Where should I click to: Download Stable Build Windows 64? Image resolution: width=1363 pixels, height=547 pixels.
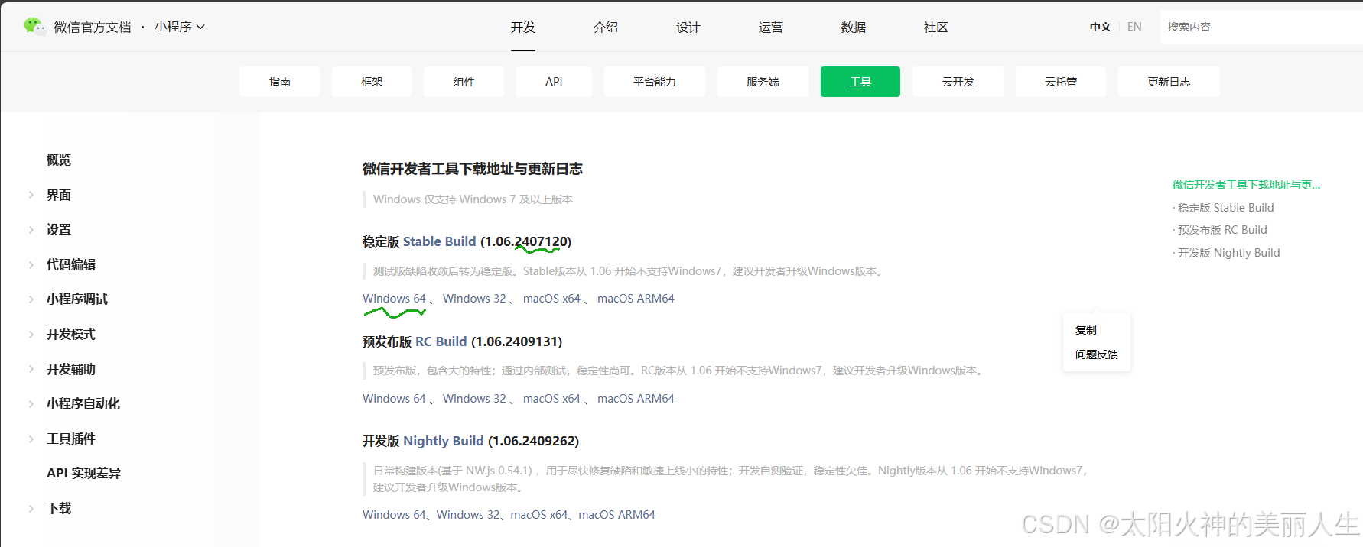pyautogui.click(x=394, y=299)
